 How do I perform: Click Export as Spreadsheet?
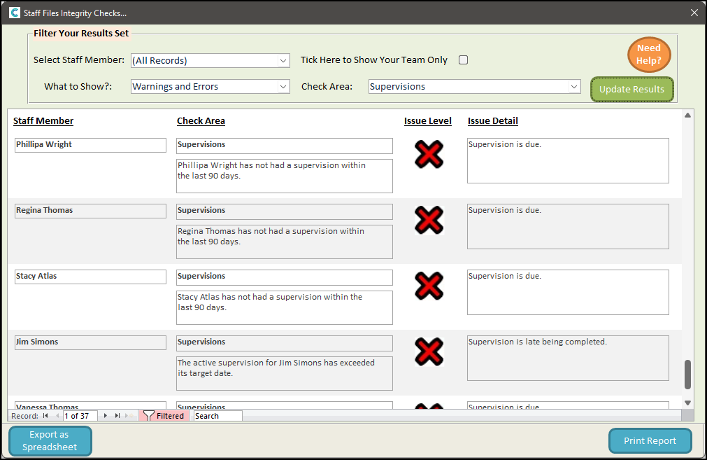pyautogui.click(x=50, y=441)
